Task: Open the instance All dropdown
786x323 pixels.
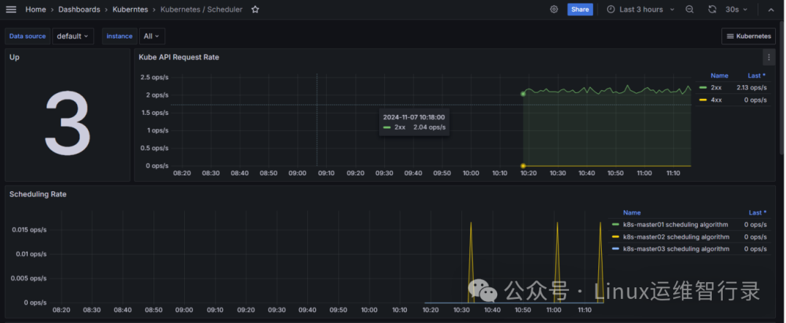Action: coord(151,36)
